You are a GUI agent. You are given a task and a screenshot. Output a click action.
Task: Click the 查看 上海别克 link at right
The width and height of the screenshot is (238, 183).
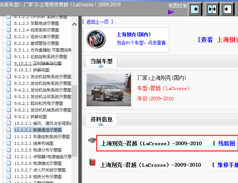click(218, 40)
